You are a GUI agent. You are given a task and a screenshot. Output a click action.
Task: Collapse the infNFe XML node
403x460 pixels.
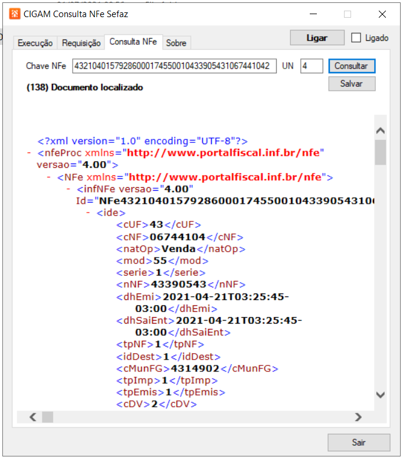point(68,189)
